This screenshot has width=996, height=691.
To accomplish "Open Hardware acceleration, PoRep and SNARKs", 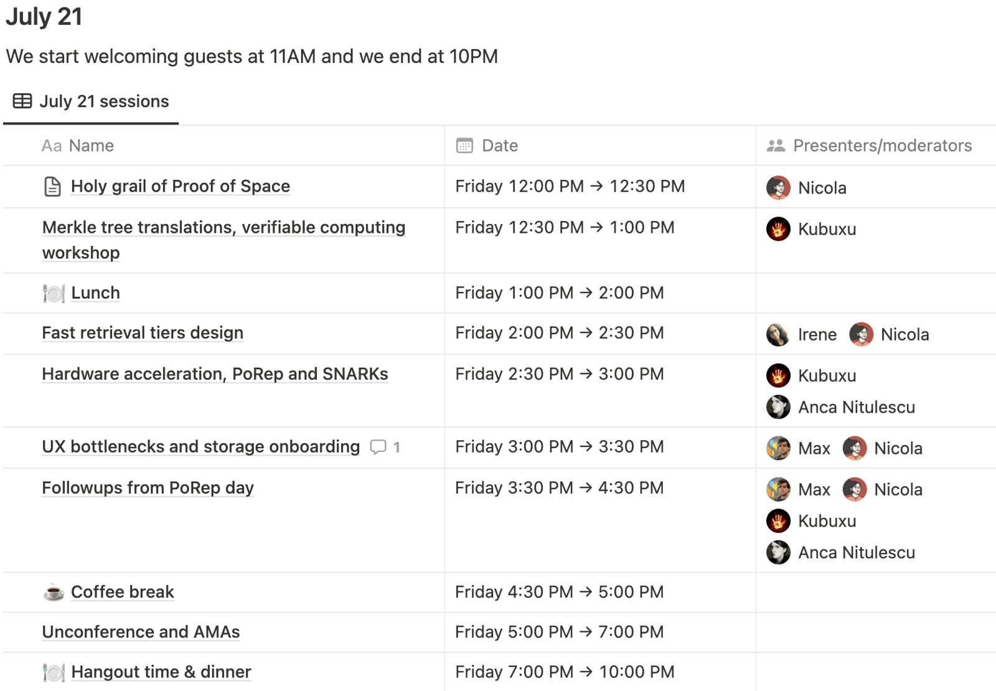I will point(215,374).
